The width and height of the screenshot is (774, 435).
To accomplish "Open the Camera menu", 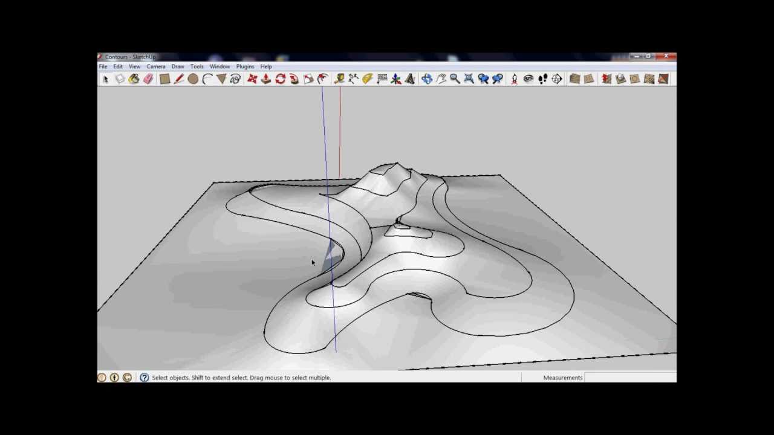I will point(156,66).
